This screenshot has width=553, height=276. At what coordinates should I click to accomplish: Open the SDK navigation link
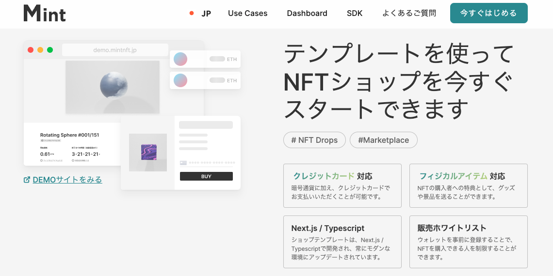pyautogui.click(x=355, y=14)
